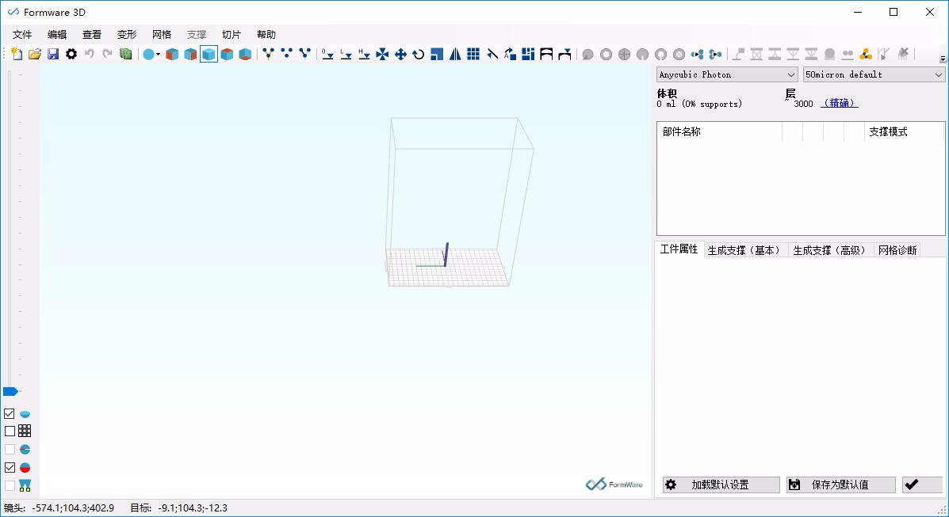The height and width of the screenshot is (517, 949).
Task: Click the 支撑模式 column header
Action: [x=904, y=131]
